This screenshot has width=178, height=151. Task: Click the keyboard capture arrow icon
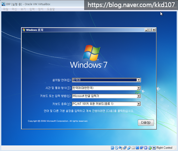pos(154,148)
